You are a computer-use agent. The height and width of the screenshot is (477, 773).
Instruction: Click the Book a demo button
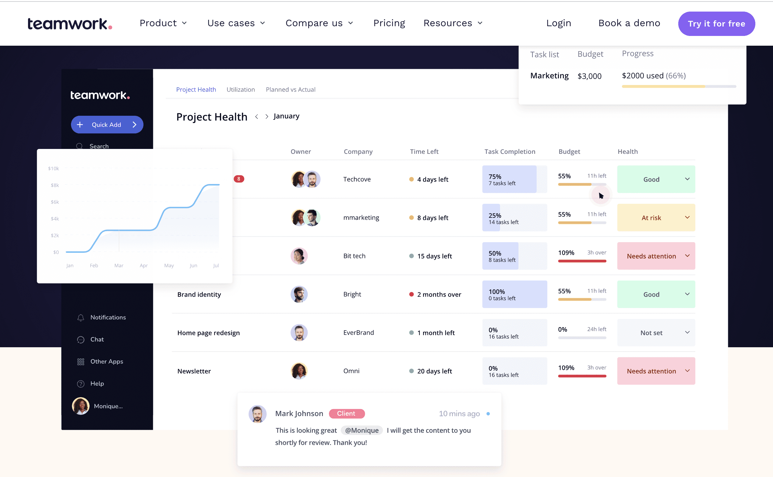(x=630, y=23)
